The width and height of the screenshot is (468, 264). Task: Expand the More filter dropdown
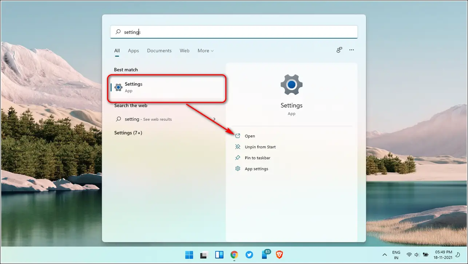(206, 51)
